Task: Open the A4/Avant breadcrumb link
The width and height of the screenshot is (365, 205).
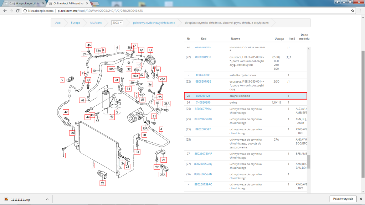Action: (x=96, y=23)
